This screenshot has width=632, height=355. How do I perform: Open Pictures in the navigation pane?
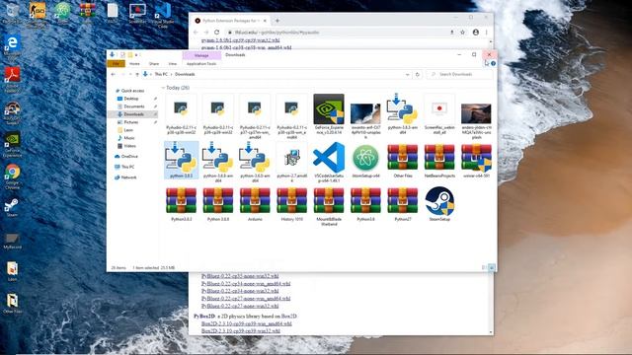point(131,122)
